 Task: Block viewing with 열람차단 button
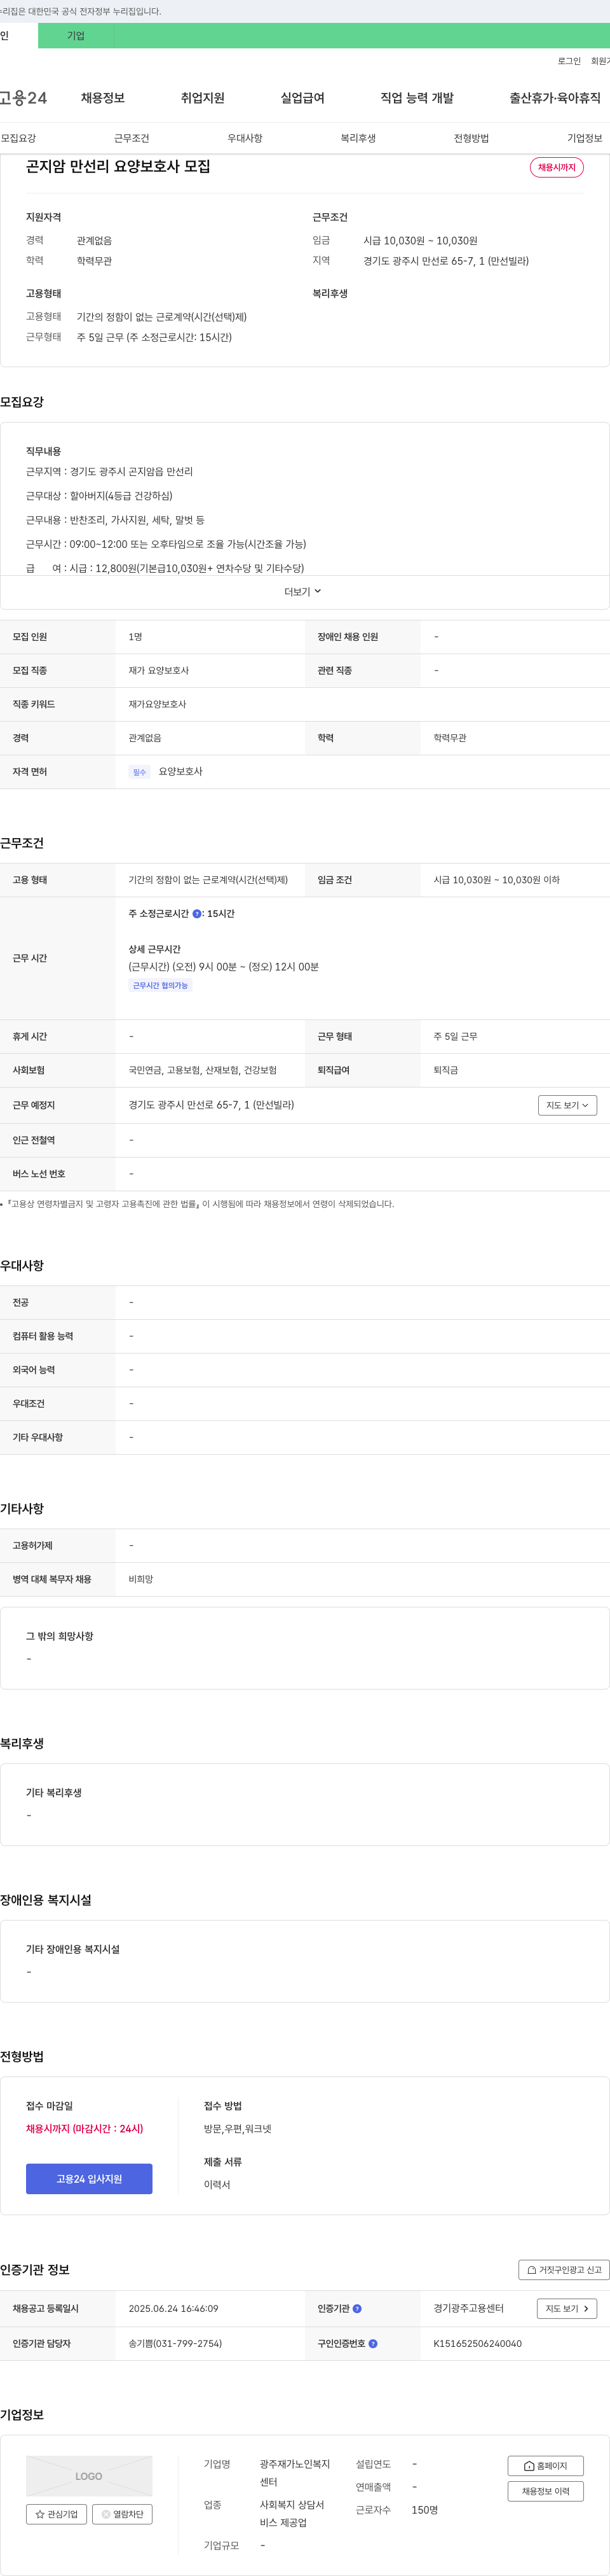click(x=122, y=2514)
